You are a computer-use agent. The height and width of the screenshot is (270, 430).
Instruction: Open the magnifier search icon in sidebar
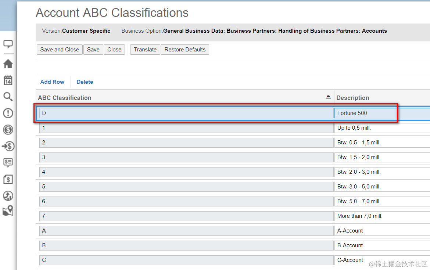(8, 97)
